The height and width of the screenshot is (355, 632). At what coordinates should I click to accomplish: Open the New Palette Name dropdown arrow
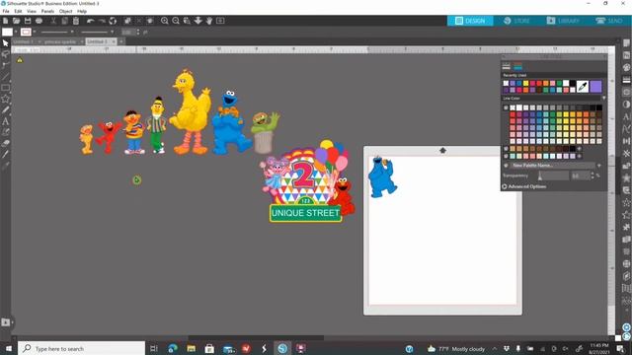tap(599, 166)
